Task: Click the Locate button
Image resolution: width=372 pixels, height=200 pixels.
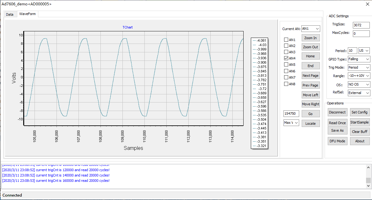Action: pos(310,124)
